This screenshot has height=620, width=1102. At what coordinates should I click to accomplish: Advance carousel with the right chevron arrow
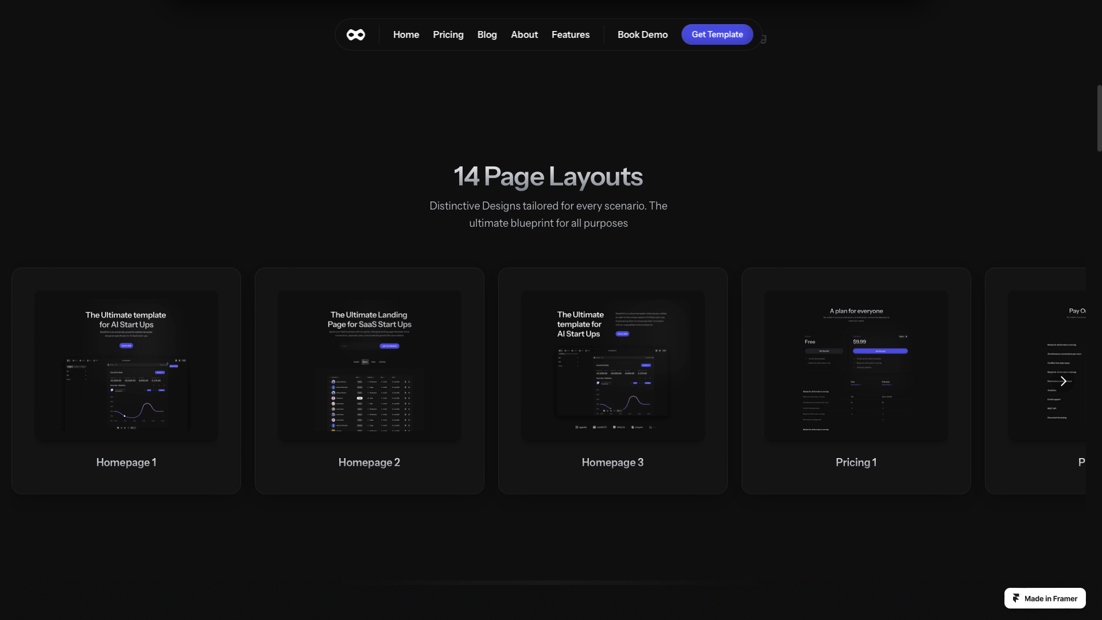1063,381
